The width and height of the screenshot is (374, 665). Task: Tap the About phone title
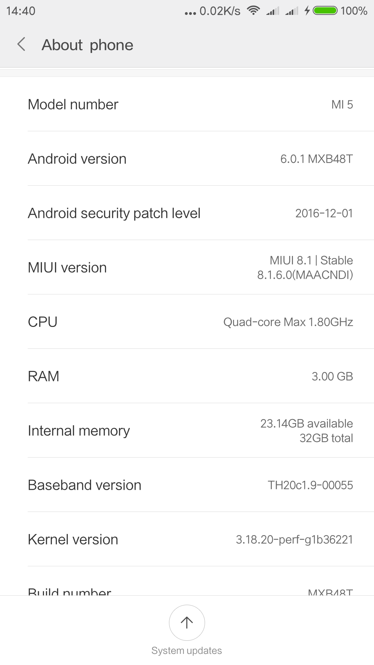click(x=87, y=45)
